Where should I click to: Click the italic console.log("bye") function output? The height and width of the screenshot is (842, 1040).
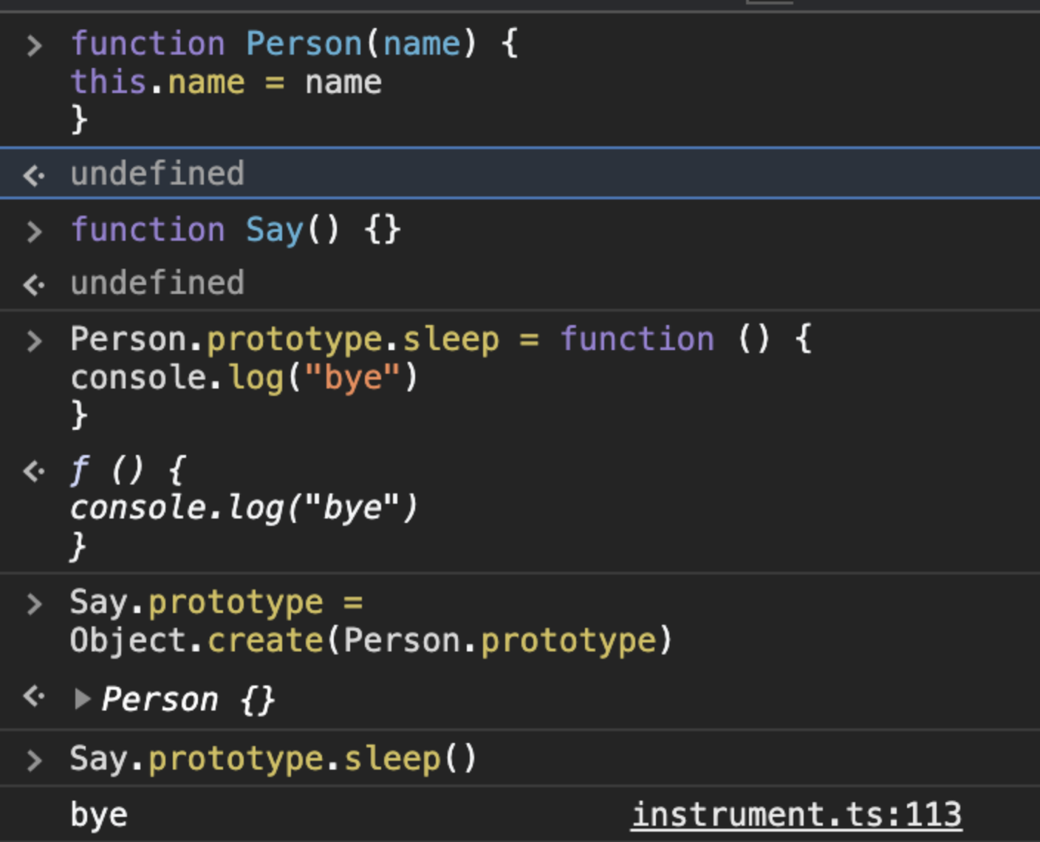(244, 508)
